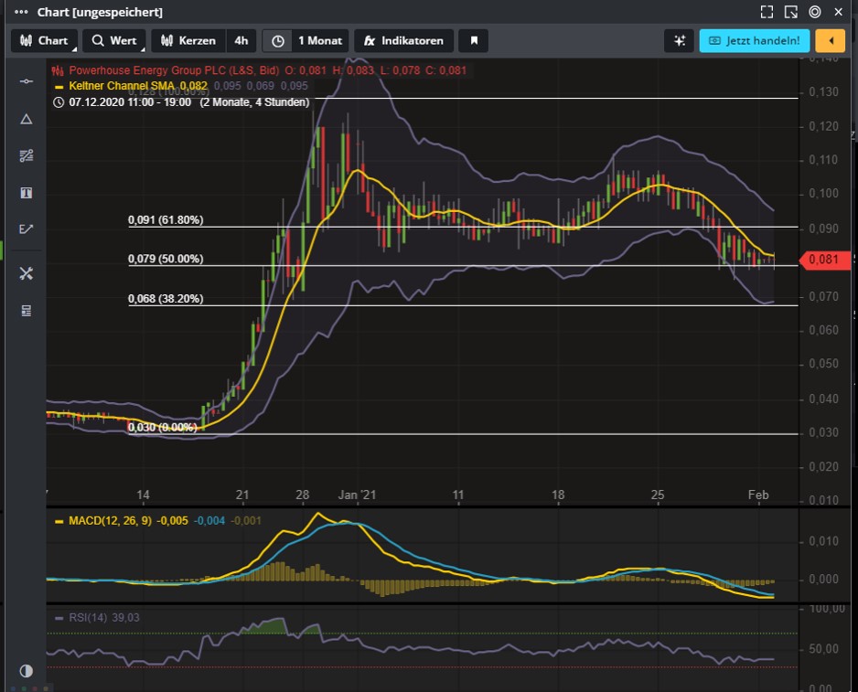Open the Wert search menu
This screenshot has height=692, width=858.
tap(114, 41)
